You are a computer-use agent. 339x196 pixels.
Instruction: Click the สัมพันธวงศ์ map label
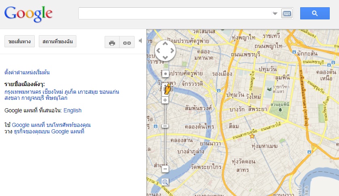[198, 108]
